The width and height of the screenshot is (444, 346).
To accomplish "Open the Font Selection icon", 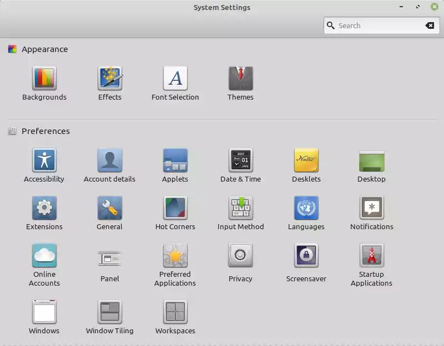I will pos(175,78).
